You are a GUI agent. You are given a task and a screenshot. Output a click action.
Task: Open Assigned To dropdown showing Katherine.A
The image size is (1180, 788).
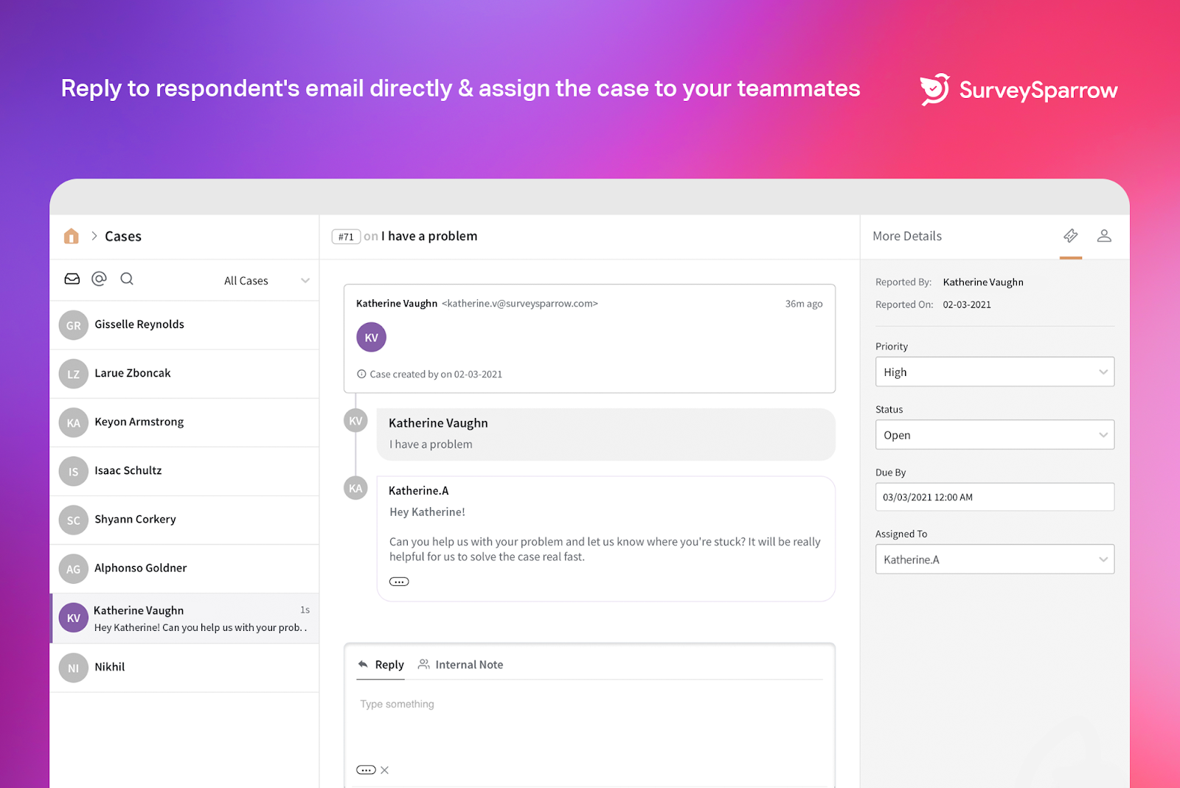[995, 559]
